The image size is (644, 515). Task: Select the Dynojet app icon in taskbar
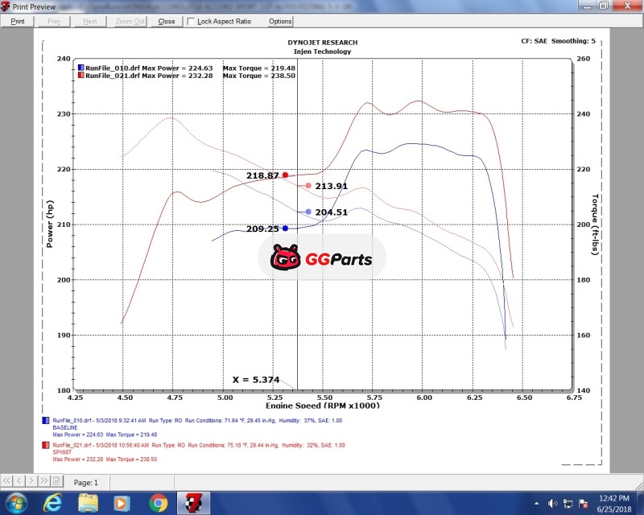click(194, 503)
